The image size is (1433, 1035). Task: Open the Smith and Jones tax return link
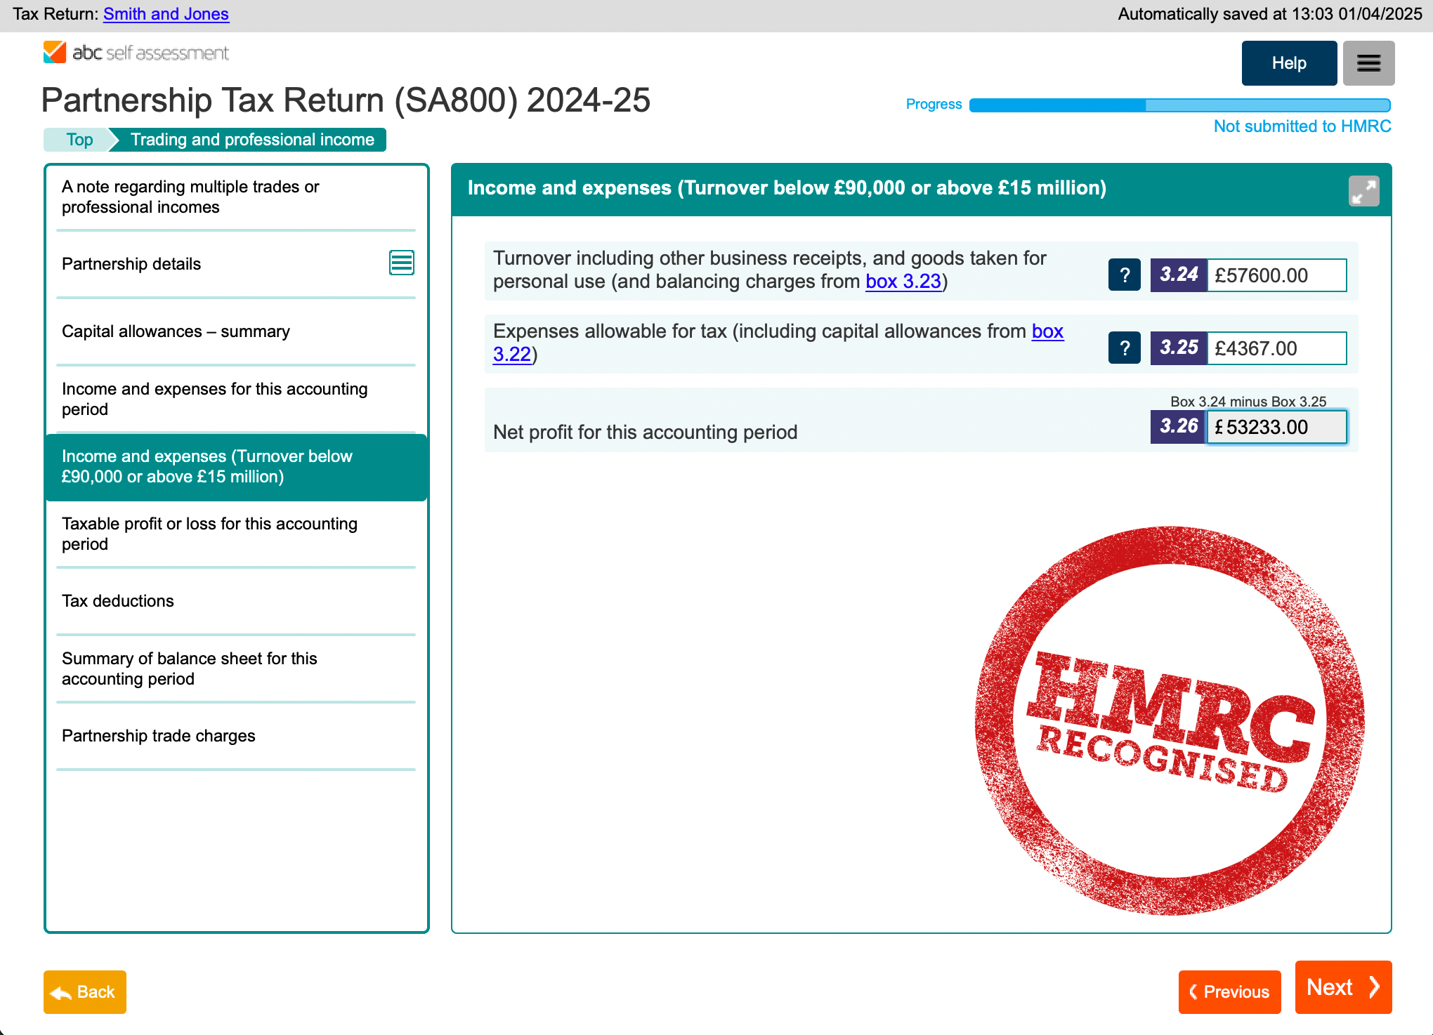pyautogui.click(x=166, y=14)
